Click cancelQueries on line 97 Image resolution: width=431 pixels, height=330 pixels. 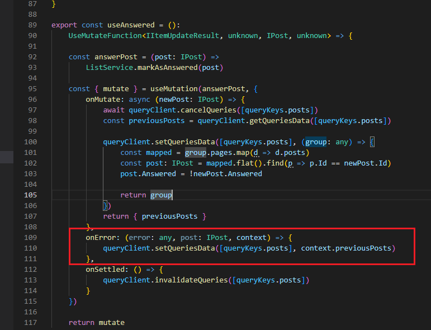pos(209,110)
